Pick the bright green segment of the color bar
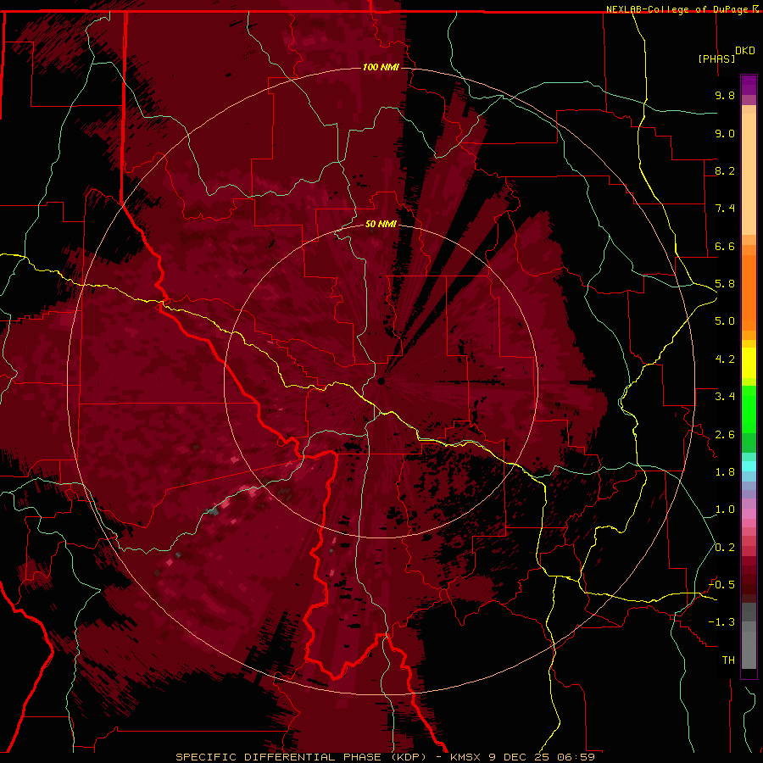The height and width of the screenshot is (763, 763). (x=749, y=409)
